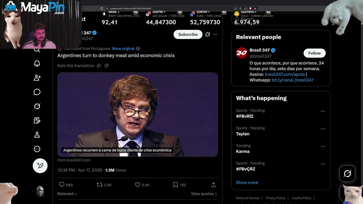
Task: Rate the translation with thumbs up
Action: 99,66
